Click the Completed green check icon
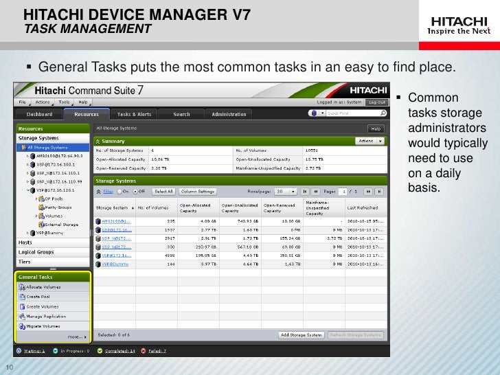The width and height of the screenshot is (500, 375). point(100,351)
